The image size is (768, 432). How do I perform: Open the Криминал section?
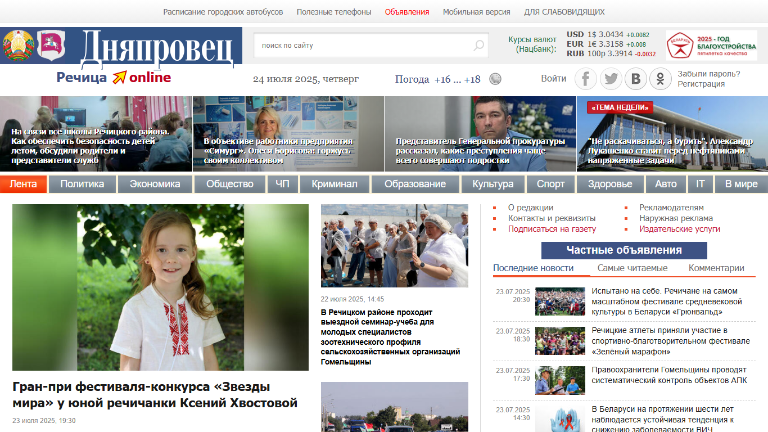[x=335, y=184]
